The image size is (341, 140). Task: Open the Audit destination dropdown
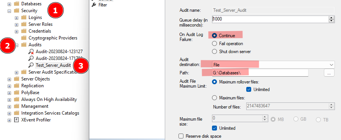point(331,65)
